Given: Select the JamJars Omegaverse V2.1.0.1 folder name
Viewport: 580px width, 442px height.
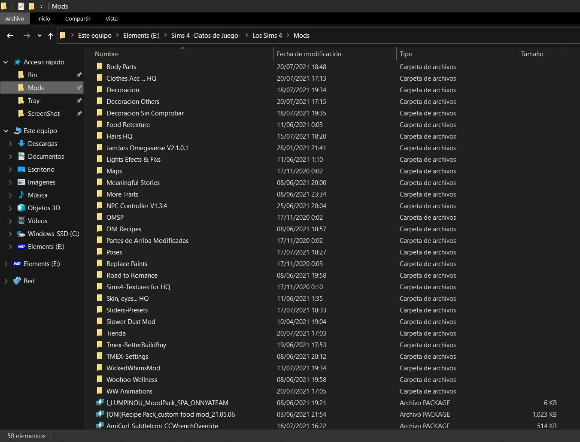Looking at the screenshot, I should point(147,148).
